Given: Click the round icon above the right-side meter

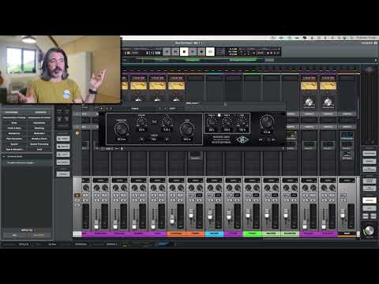Looking at the screenshot, I should point(370,70).
